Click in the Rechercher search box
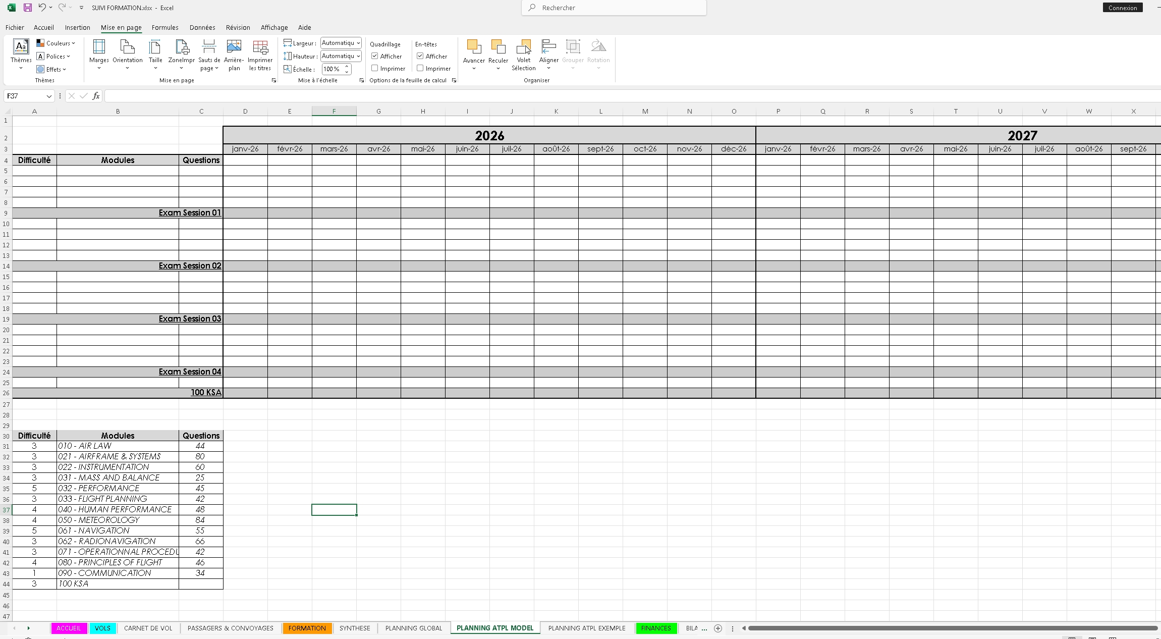1161x639 pixels. coord(614,8)
